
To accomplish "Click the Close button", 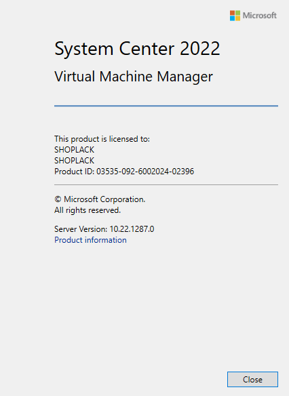I will [x=252, y=379].
